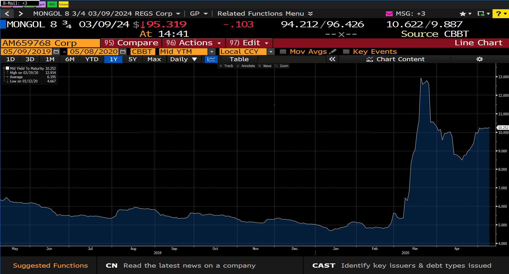Select the YTD time range tab
This screenshot has width=509, height=274.
[92, 59]
